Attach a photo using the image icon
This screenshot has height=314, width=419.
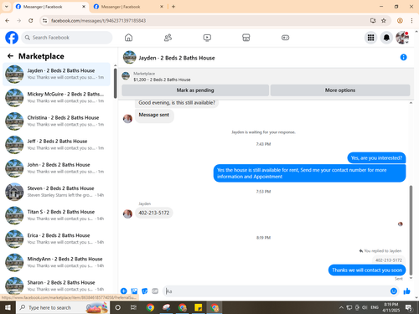[134, 291]
